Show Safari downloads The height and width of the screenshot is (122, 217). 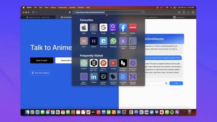179,12
